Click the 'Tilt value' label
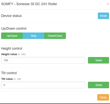Image resolution: width=110 pixels, height=104 pixels. (7, 79)
